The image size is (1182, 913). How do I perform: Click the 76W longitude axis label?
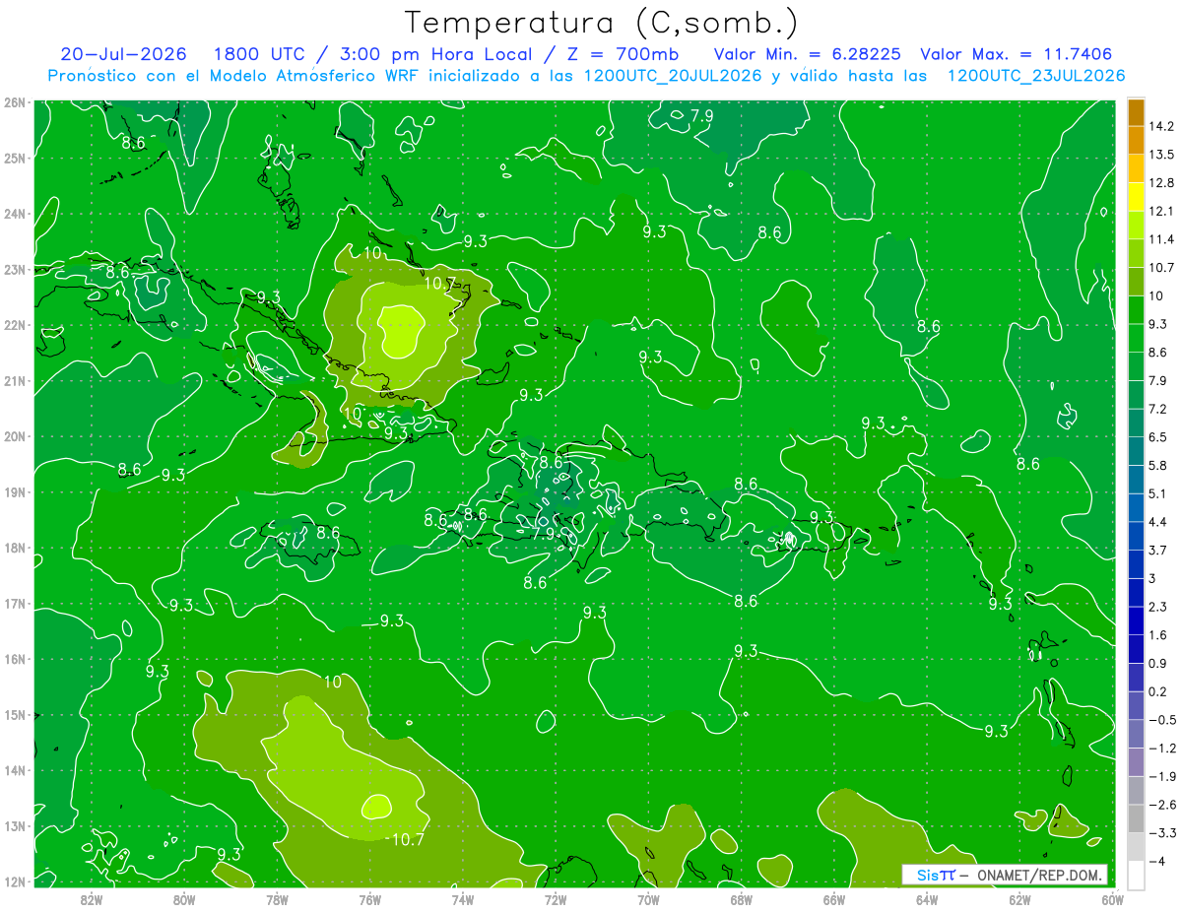(x=370, y=899)
